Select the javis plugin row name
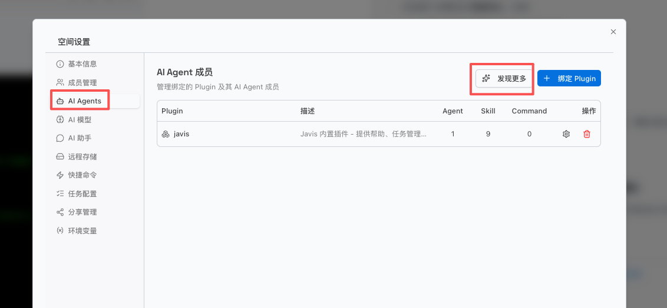 pyautogui.click(x=181, y=134)
